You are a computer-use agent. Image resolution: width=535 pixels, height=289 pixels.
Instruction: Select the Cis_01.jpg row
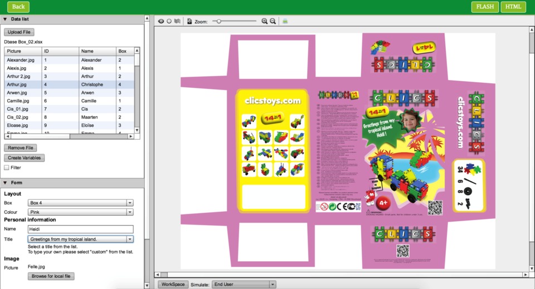(x=69, y=109)
